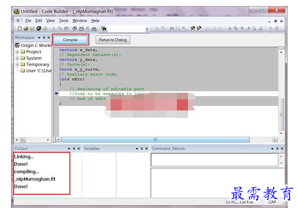Open the File menu
Viewport: 298px width, 211px height.
coord(28,20)
